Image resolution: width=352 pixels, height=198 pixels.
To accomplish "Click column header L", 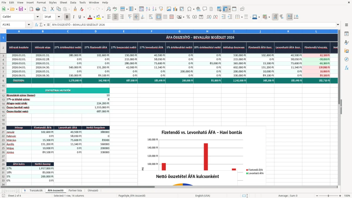I will [316, 31].
